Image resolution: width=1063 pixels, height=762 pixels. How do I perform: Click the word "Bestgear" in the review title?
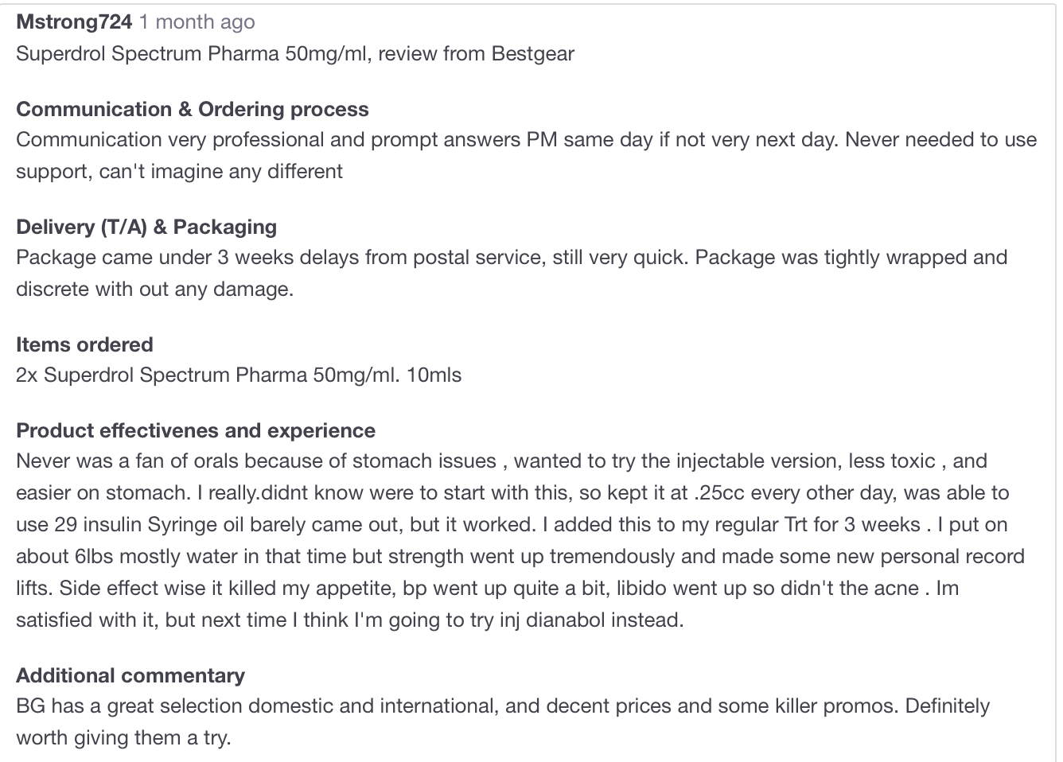pos(532,53)
